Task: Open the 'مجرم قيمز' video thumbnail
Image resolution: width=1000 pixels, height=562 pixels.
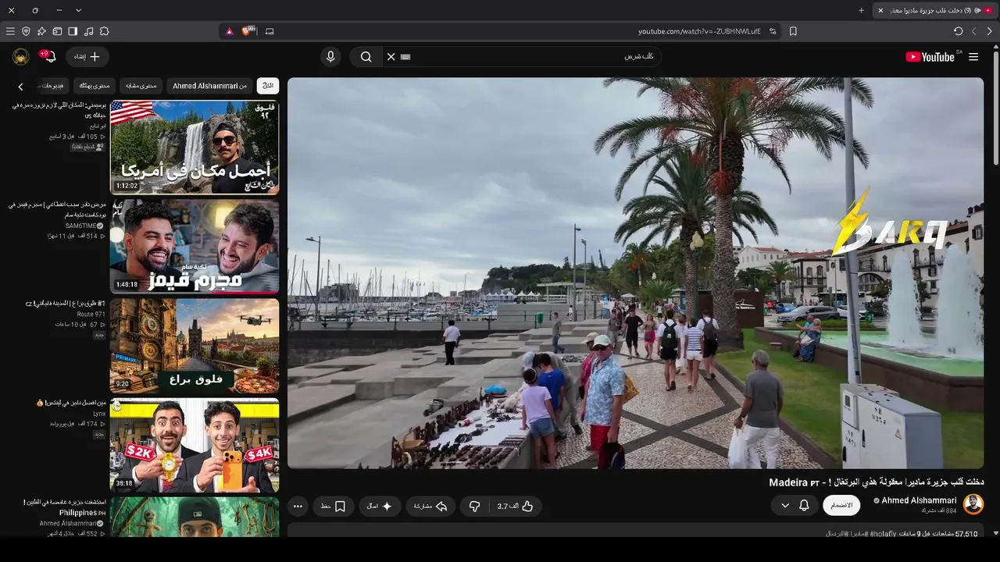Action: pos(195,247)
